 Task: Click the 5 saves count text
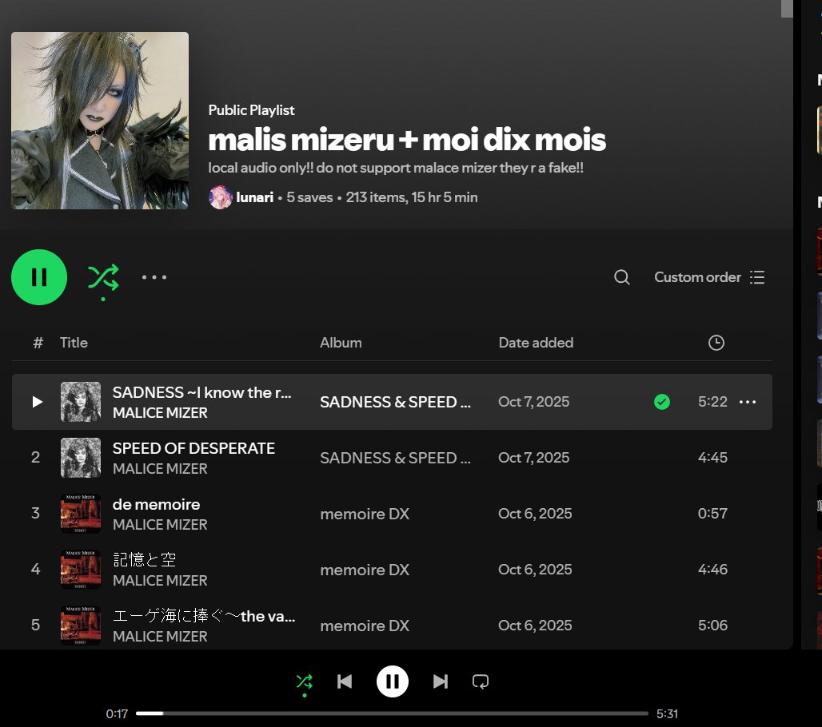click(x=309, y=197)
